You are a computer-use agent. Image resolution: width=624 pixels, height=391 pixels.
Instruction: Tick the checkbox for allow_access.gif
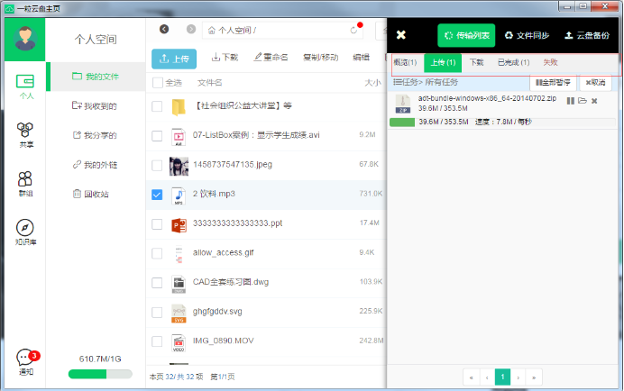click(x=158, y=253)
